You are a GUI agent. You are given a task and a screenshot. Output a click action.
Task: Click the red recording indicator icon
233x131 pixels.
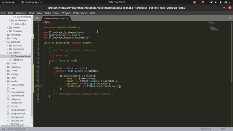click(x=203, y=2)
